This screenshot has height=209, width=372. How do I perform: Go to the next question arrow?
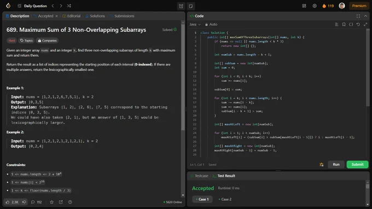(61, 5)
